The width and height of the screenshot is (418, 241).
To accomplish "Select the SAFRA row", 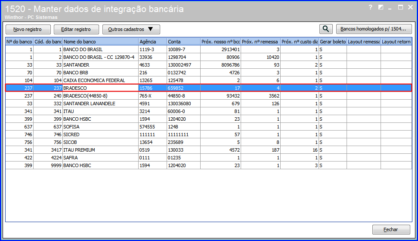I will [209, 158].
